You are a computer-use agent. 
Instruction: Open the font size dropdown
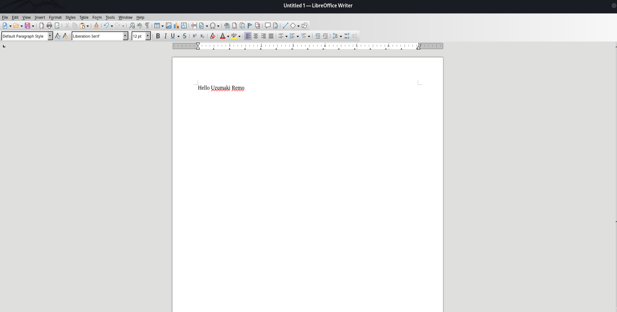(148, 36)
